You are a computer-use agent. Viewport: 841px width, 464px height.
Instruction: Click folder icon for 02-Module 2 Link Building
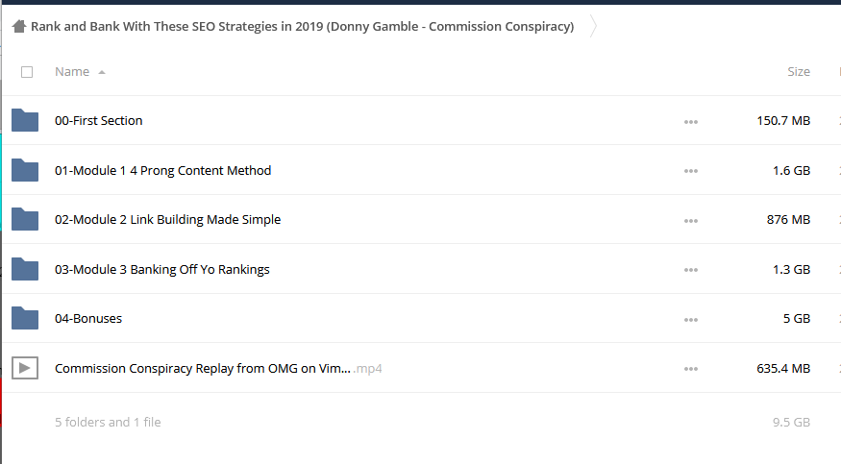click(25, 219)
